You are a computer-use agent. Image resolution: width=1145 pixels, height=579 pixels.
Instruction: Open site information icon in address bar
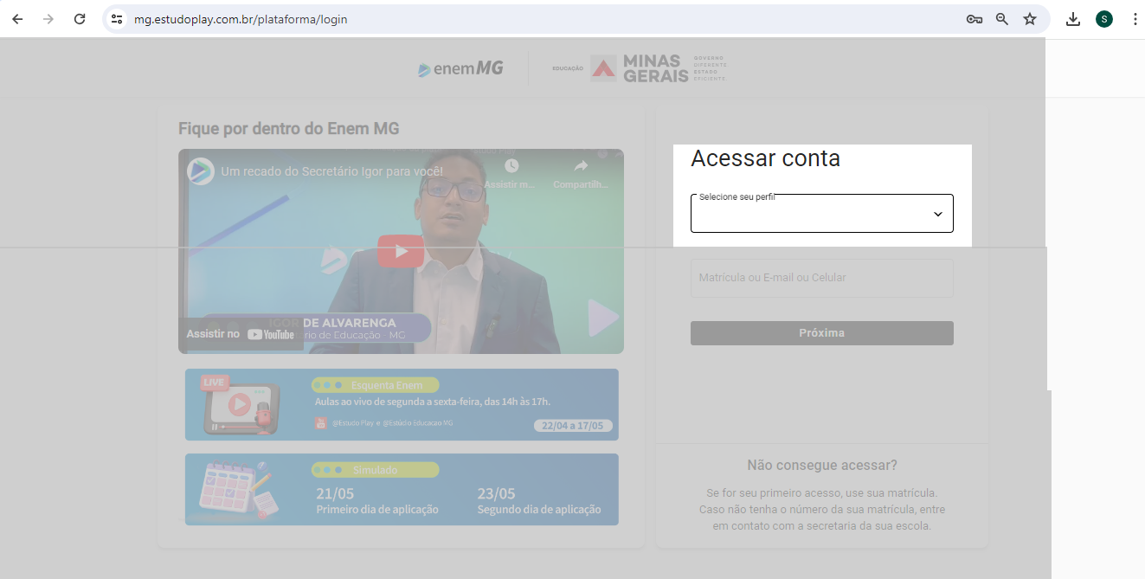[x=117, y=19]
